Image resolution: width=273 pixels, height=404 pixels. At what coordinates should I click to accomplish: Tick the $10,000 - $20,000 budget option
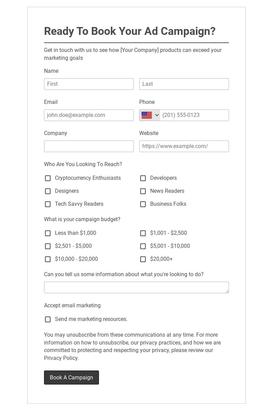click(x=48, y=259)
